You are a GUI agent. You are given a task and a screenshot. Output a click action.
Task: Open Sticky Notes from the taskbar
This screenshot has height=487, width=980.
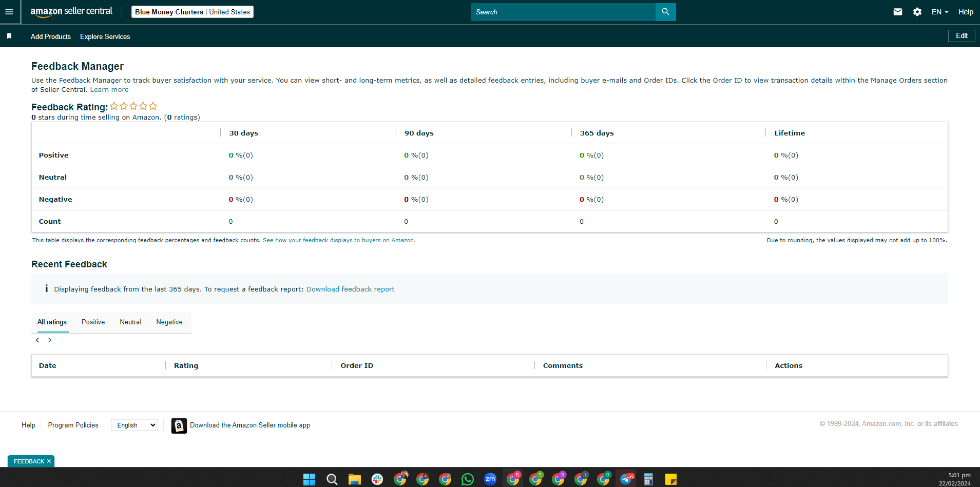coord(671,479)
